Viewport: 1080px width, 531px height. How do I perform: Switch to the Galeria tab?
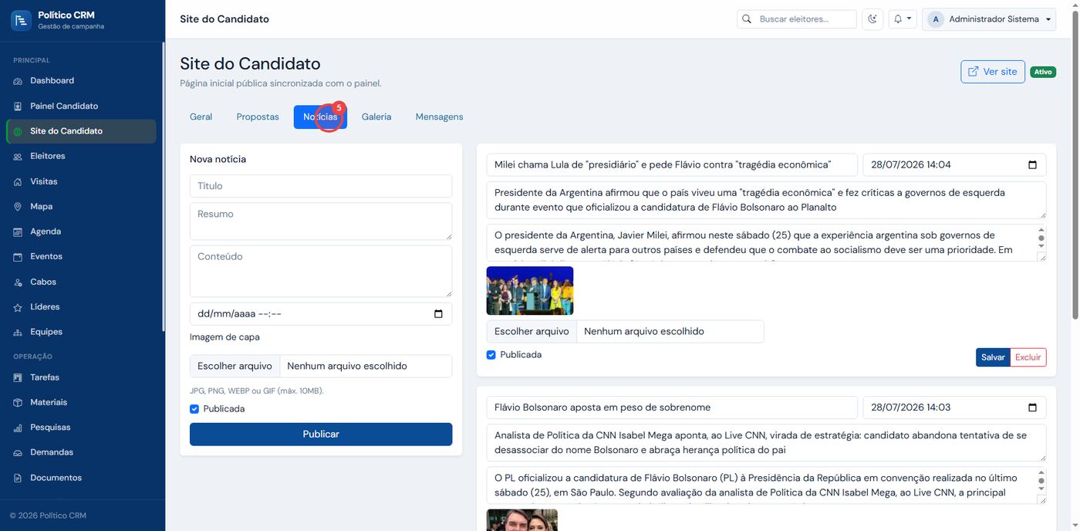[x=376, y=117]
